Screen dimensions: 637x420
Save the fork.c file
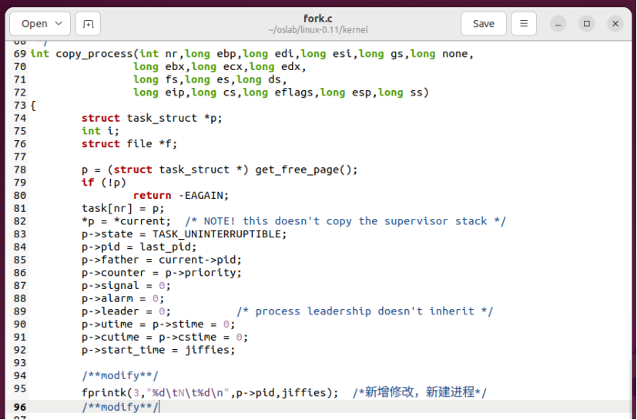[x=484, y=24]
